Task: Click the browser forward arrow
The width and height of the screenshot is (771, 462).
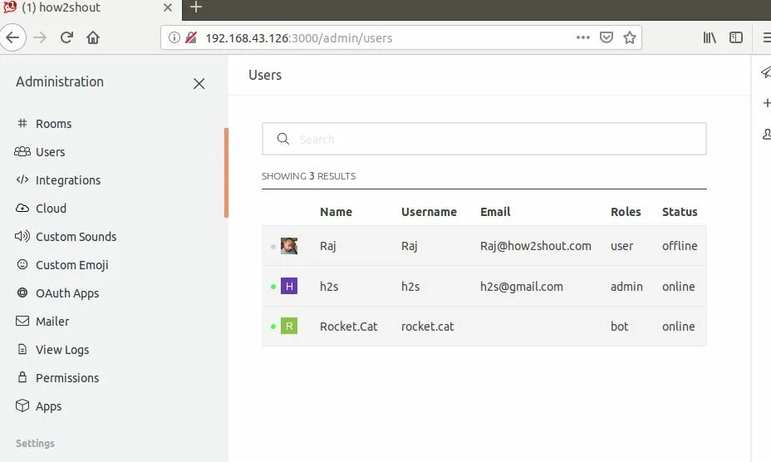Action: pos(40,37)
